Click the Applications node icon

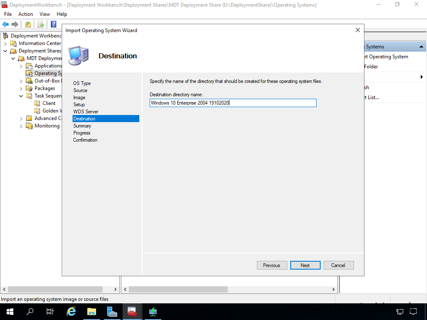[29, 66]
